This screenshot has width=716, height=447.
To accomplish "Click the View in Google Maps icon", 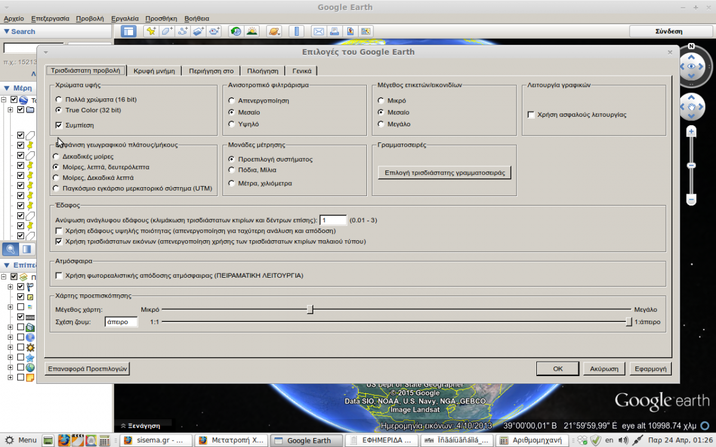I will pyautogui.click(x=366, y=32).
